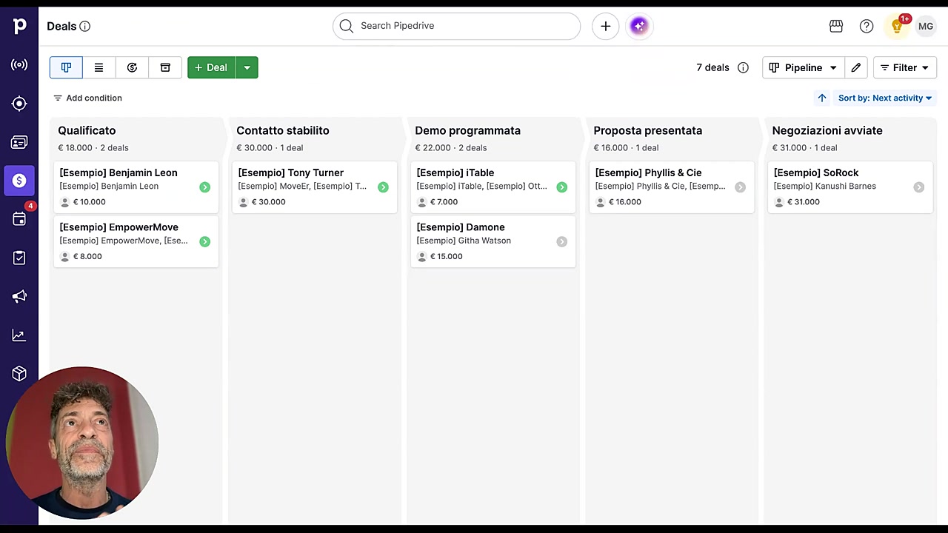Open the Sort by Next activity dropdown

(x=885, y=98)
